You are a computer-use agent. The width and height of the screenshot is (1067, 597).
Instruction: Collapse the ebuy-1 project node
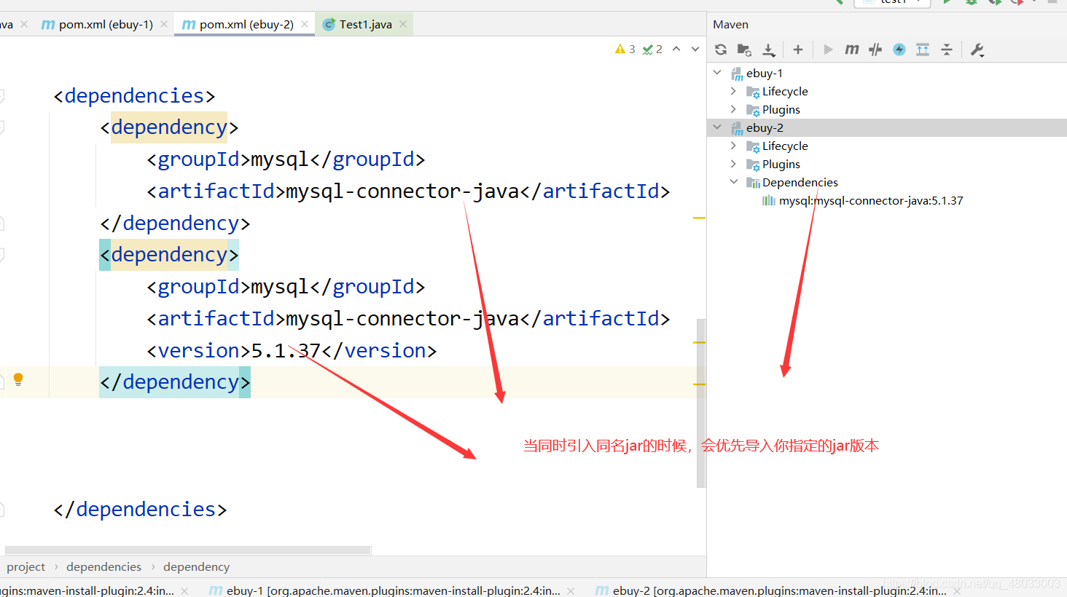point(717,73)
